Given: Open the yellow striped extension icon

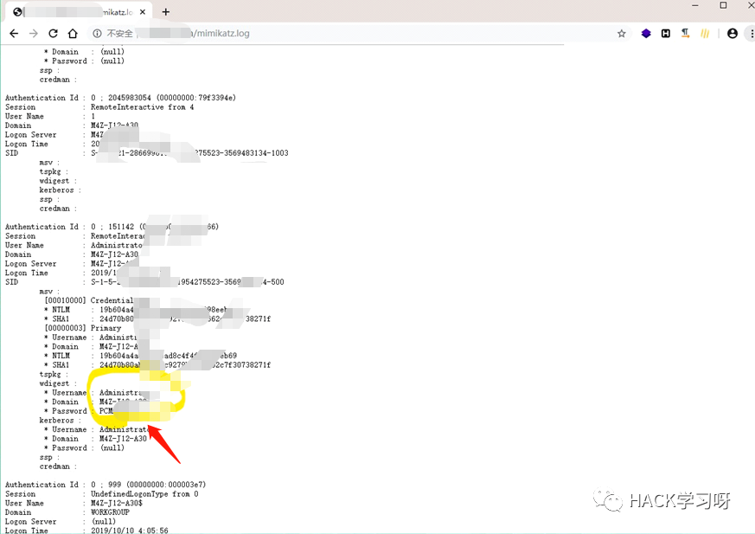Looking at the screenshot, I should (x=705, y=33).
